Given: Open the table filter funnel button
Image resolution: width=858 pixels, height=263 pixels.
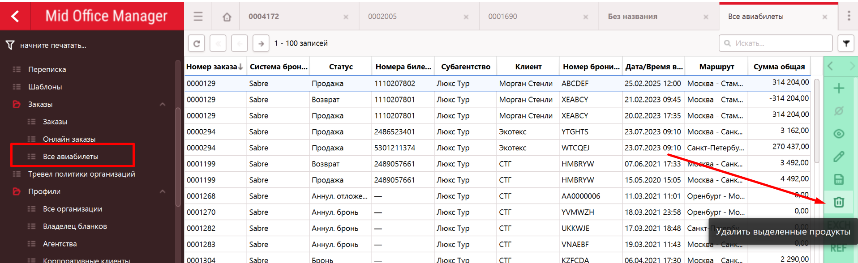Looking at the screenshot, I should (x=846, y=43).
